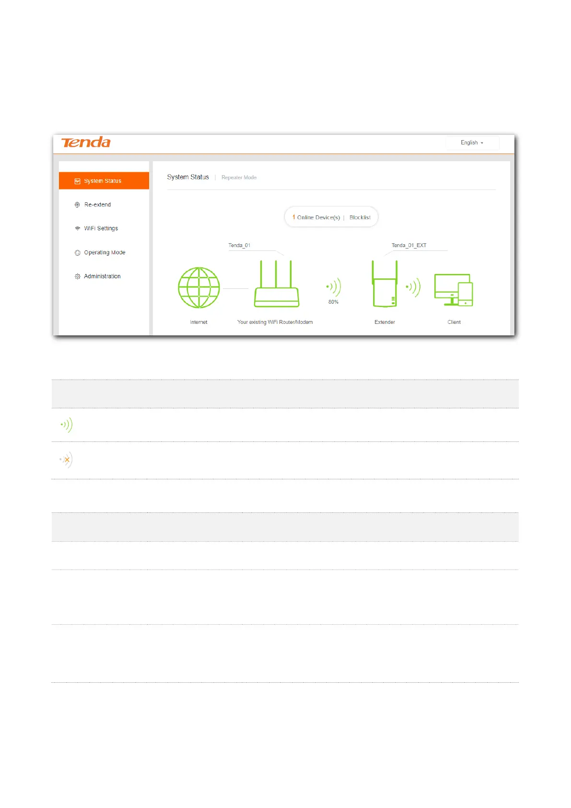
Task: Click the Operating Mode circle icon
Action: 77,252
